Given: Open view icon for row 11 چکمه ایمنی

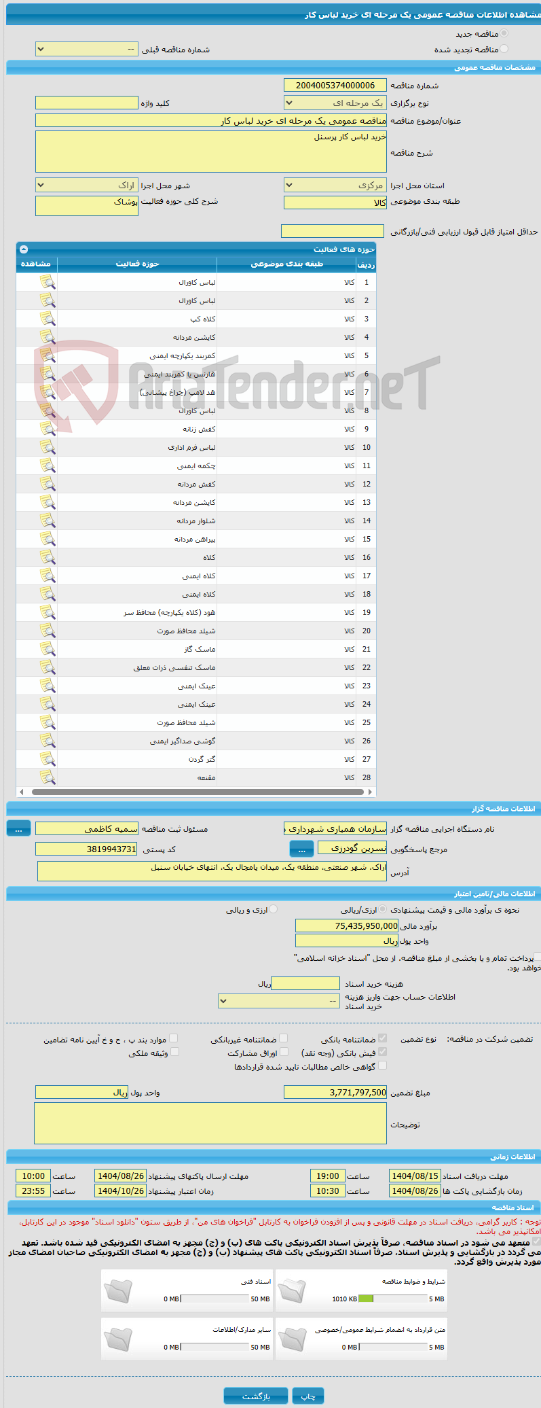Looking at the screenshot, I should pyautogui.click(x=48, y=465).
